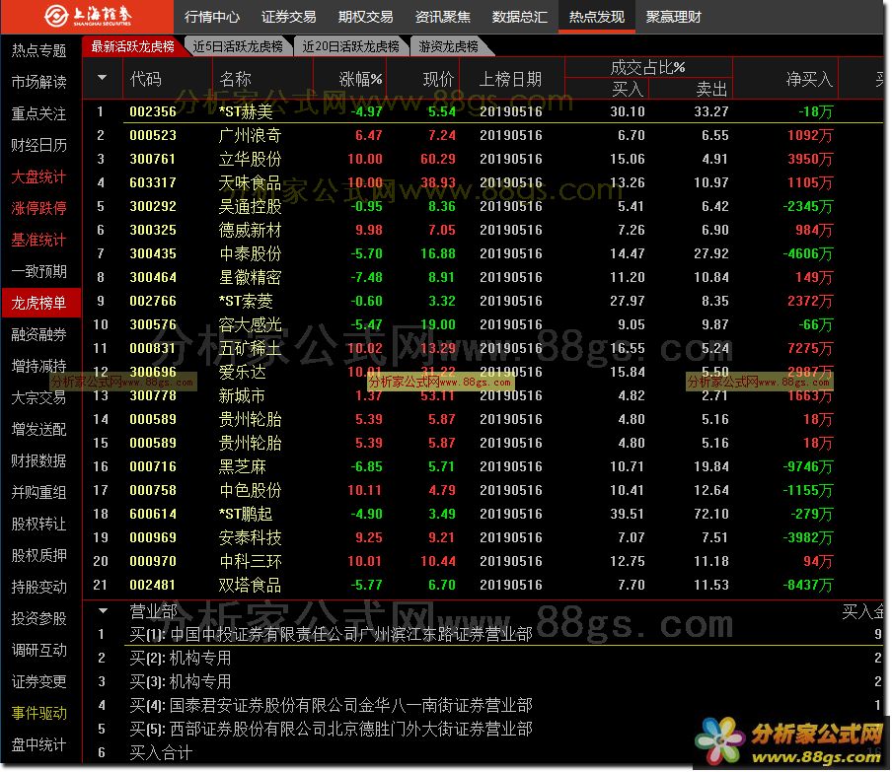Open 融资融券 in sidebar
The width and height of the screenshot is (892, 772).
tap(39, 335)
